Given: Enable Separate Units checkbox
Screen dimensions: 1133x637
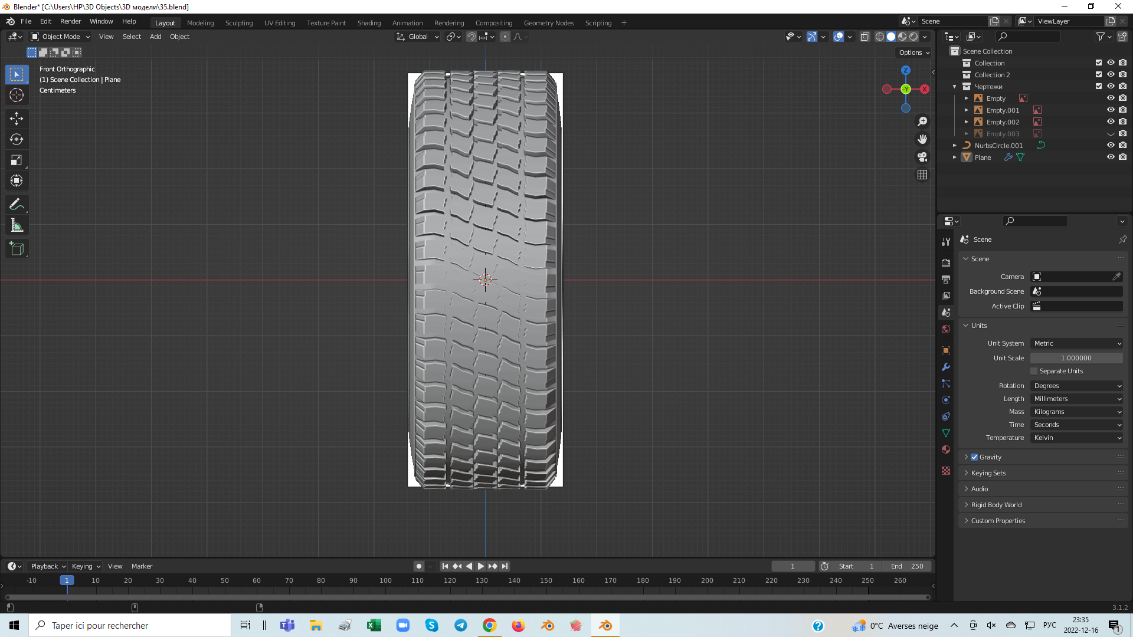Looking at the screenshot, I should 1034,371.
